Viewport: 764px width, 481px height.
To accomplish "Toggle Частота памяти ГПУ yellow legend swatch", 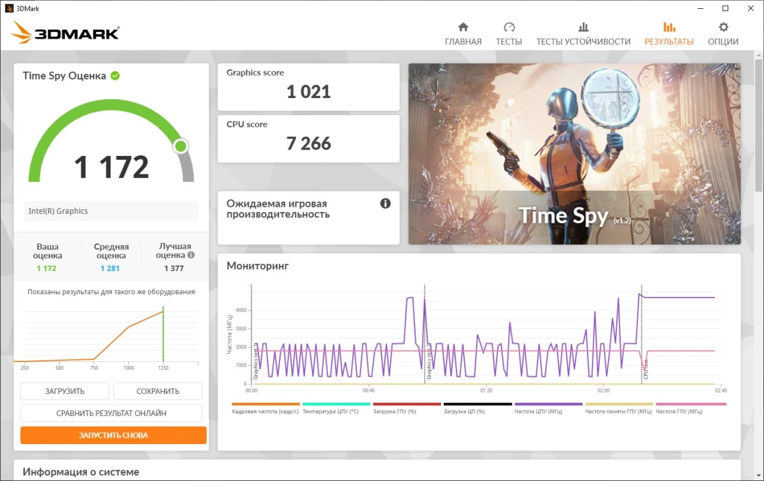I will click(x=619, y=404).
